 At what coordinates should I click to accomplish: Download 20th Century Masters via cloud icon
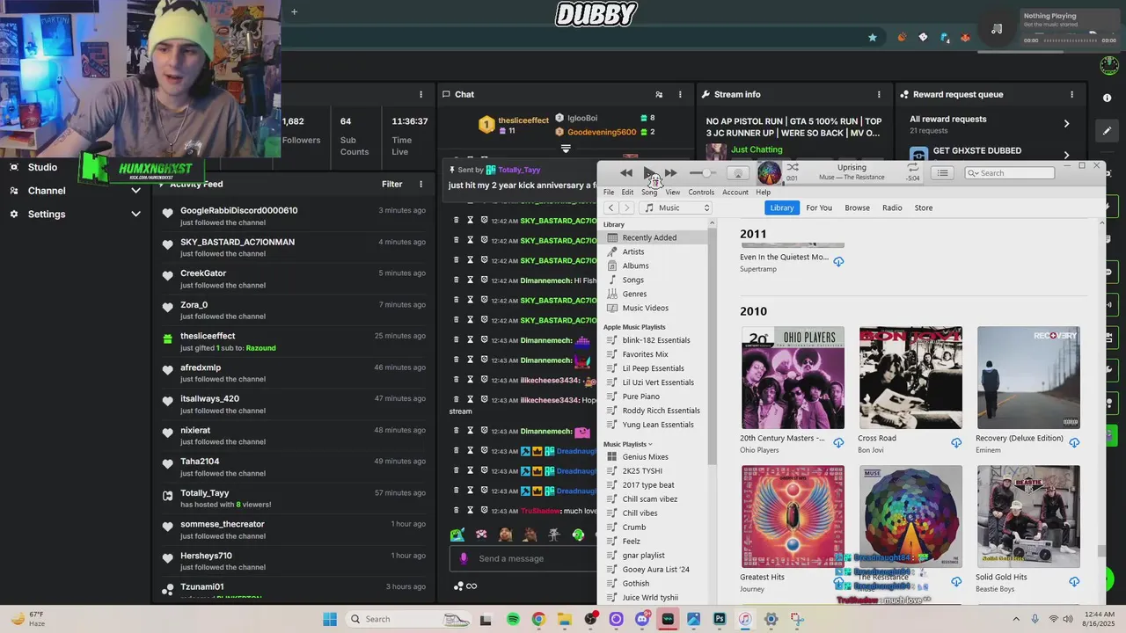tap(838, 443)
